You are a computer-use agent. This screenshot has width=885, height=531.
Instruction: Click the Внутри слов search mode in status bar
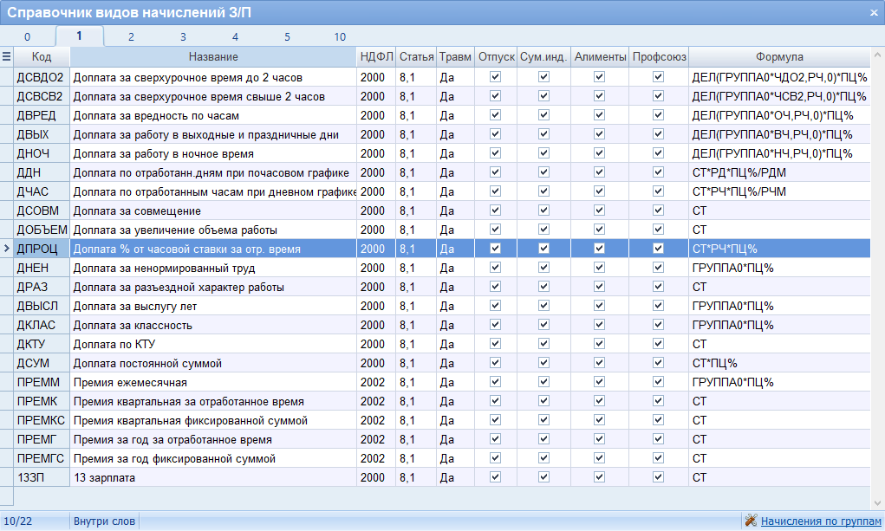pyautogui.click(x=105, y=521)
